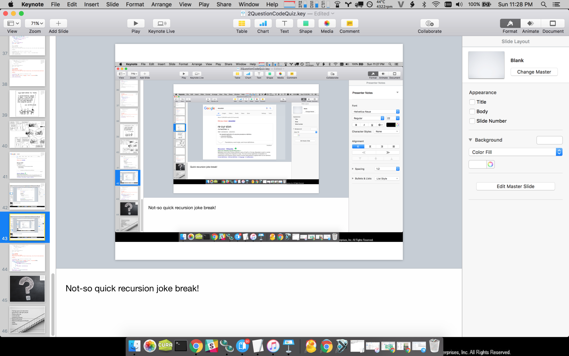Screen dimensions: 569x356
Task: Open the 71% Zoom dropdown
Action: click(35, 23)
